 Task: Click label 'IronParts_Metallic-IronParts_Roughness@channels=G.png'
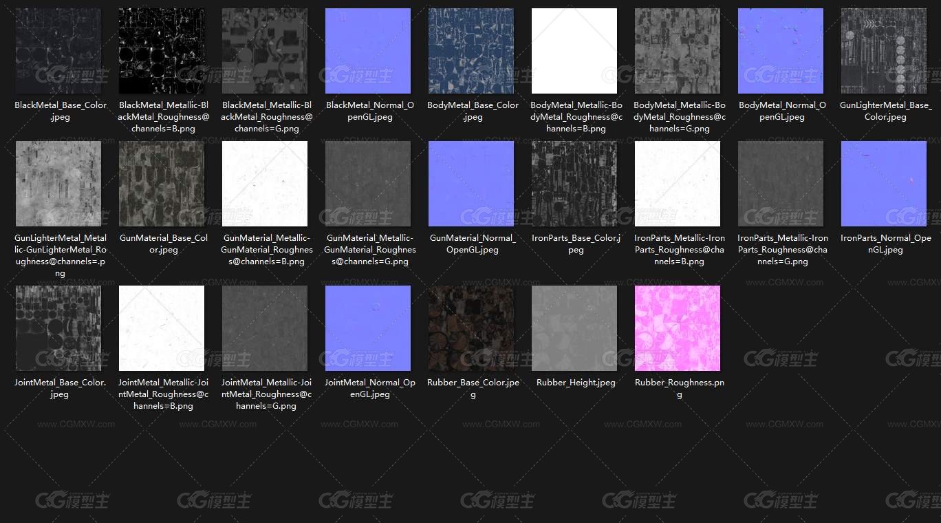[783, 250]
